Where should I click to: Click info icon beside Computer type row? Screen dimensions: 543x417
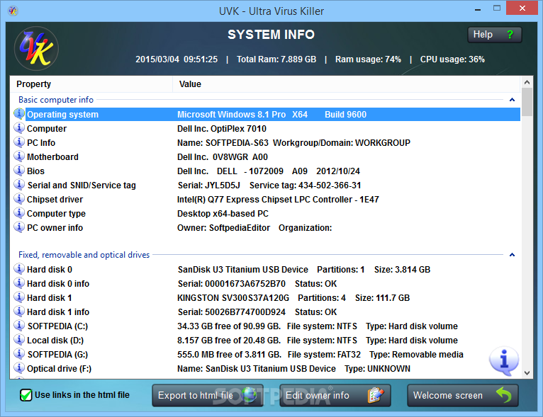[x=19, y=213]
